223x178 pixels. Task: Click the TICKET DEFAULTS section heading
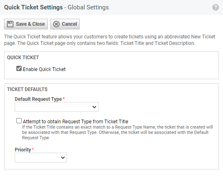[27, 89]
